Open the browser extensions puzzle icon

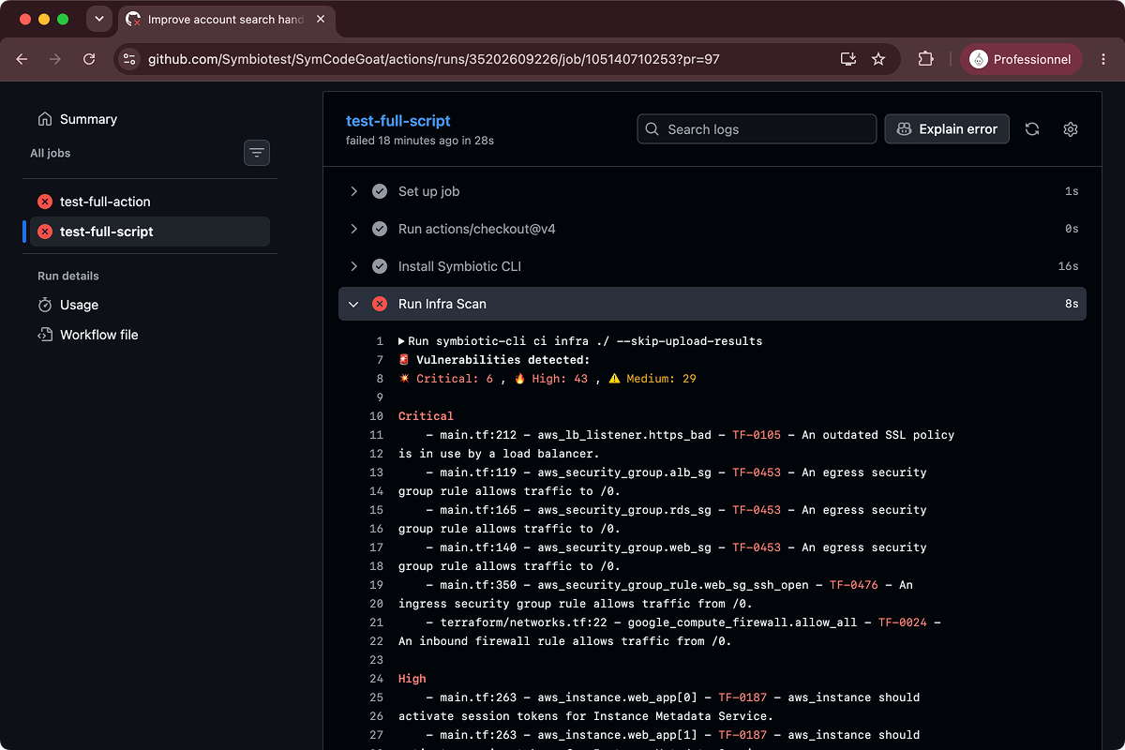(925, 59)
